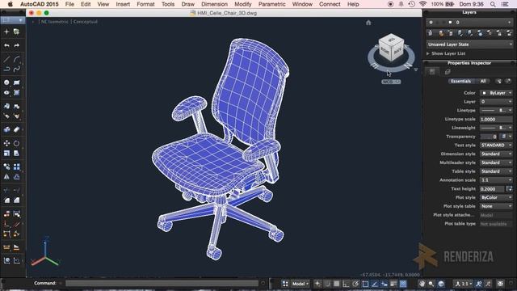Open the Parametric menu
This screenshot has width=517, height=291.
[x=272, y=4]
